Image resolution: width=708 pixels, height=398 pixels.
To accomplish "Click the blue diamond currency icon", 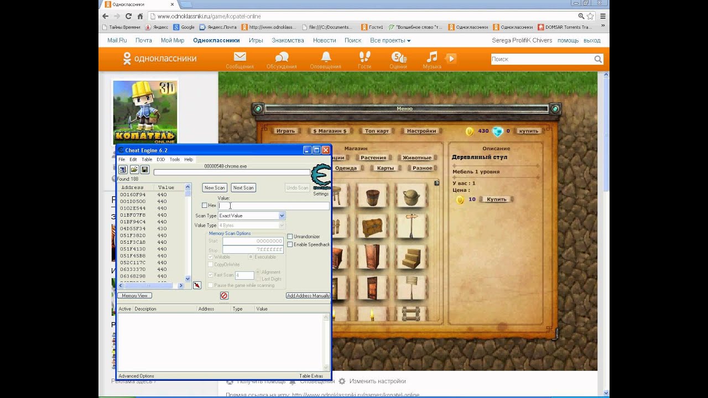I will tap(498, 131).
